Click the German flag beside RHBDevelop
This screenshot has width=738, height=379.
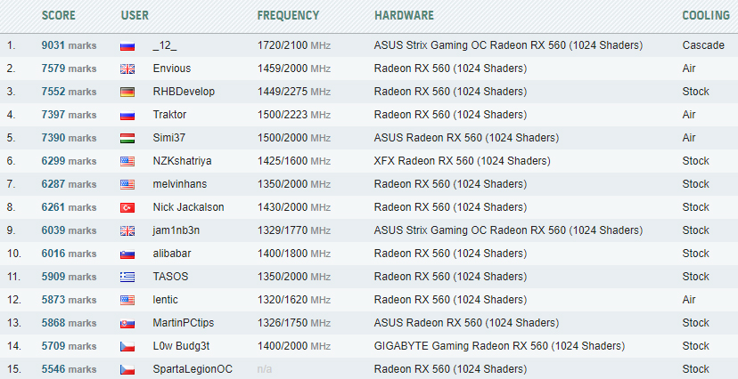pos(127,92)
